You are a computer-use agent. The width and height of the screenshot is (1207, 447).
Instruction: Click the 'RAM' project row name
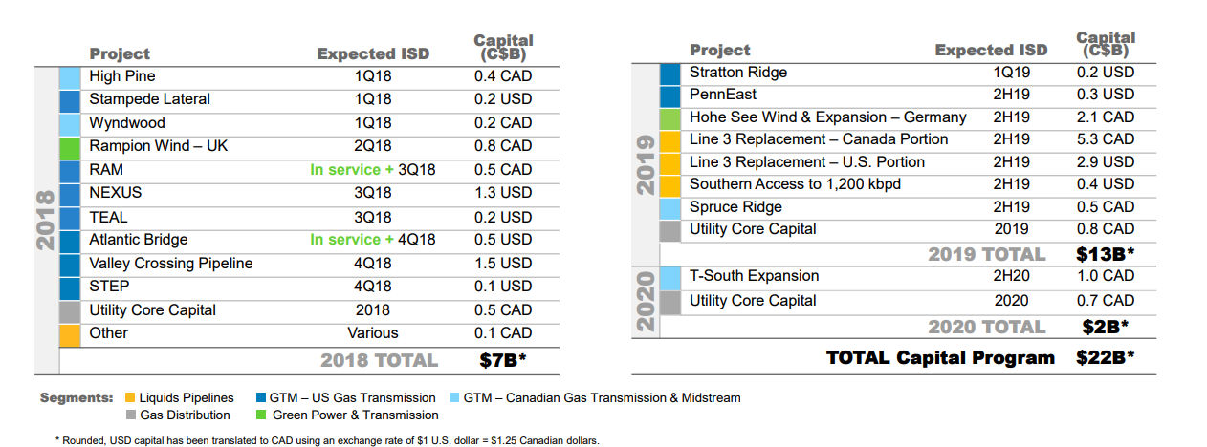pyautogui.click(x=106, y=169)
